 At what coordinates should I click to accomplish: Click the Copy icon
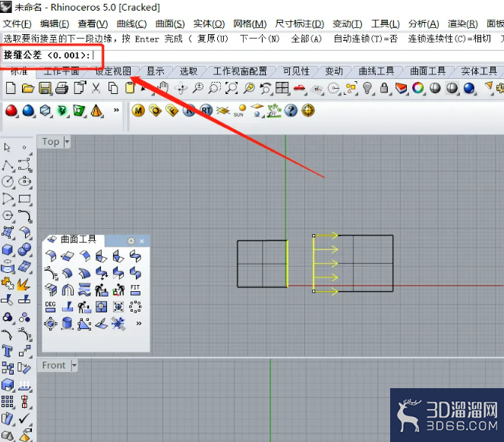coord(113,88)
